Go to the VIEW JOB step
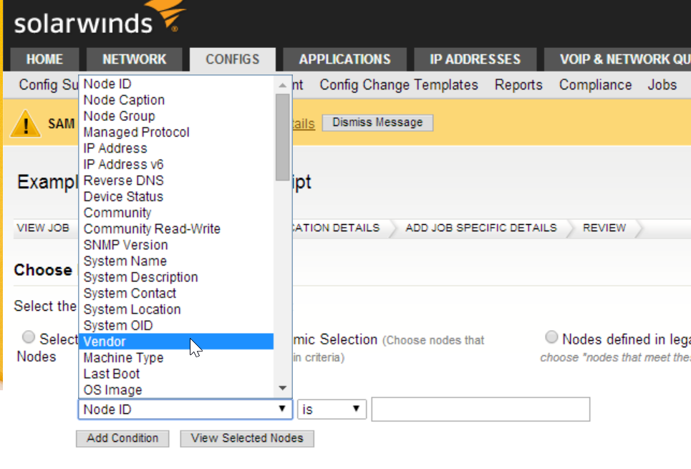 tap(43, 228)
